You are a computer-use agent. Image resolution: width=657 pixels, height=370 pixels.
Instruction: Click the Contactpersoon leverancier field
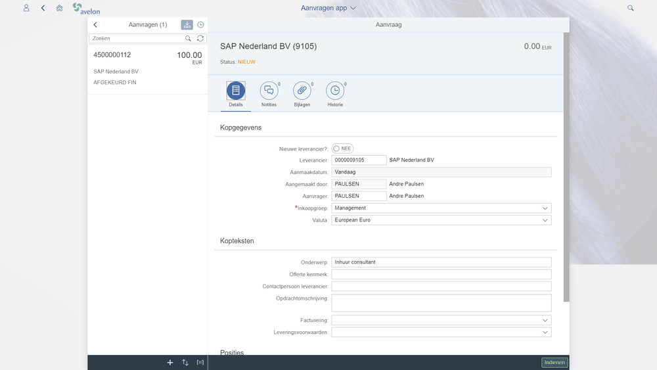tap(442, 287)
